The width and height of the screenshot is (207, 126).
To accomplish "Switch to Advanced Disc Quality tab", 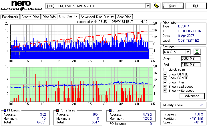I will 97,17.
